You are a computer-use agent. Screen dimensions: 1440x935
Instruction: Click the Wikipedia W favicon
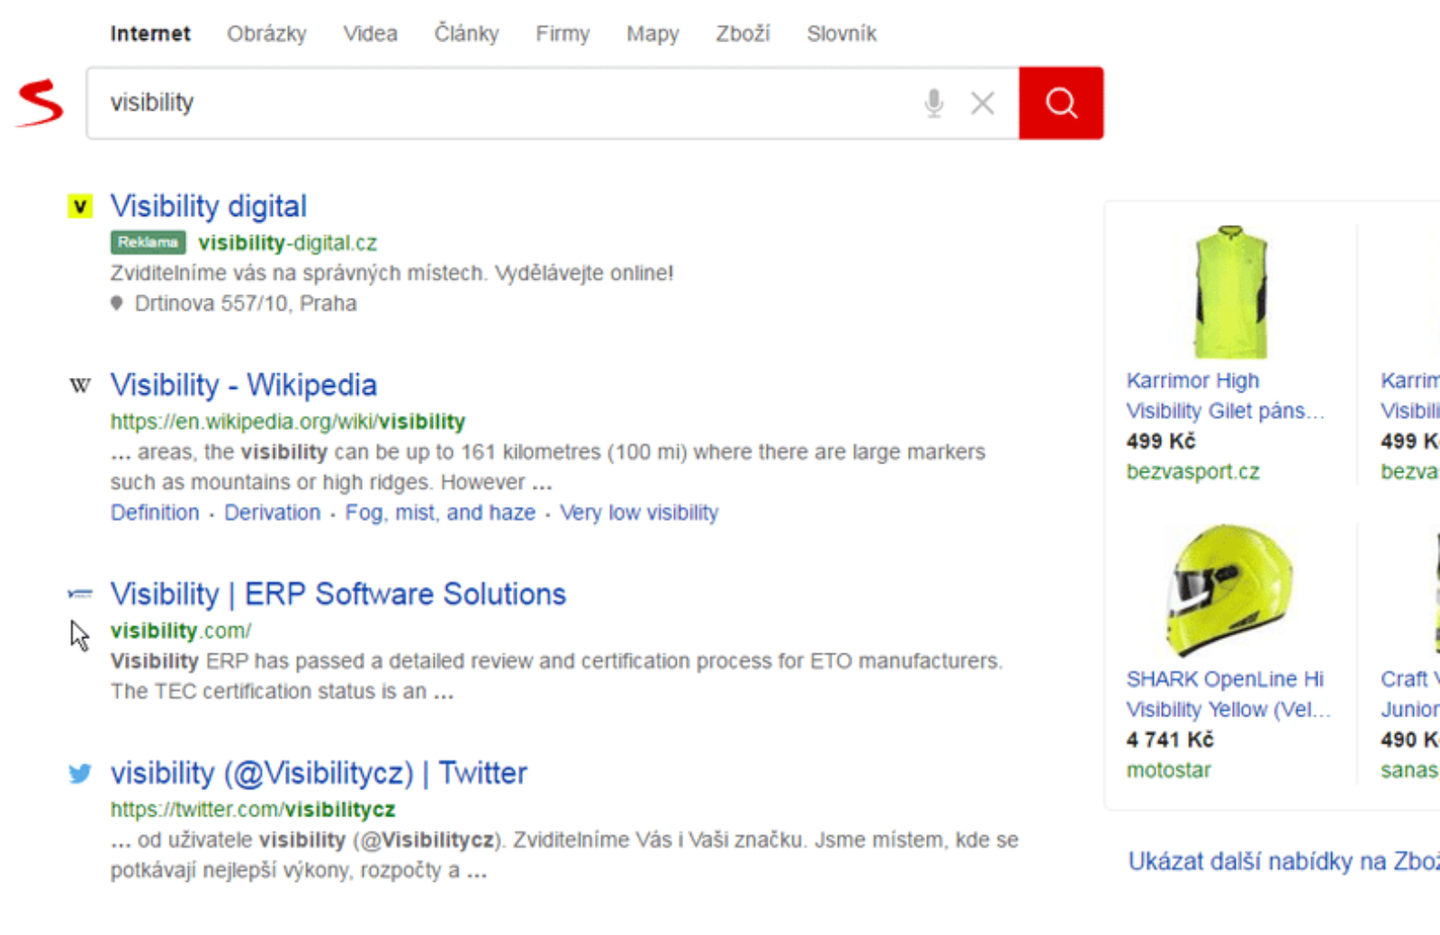click(x=80, y=386)
